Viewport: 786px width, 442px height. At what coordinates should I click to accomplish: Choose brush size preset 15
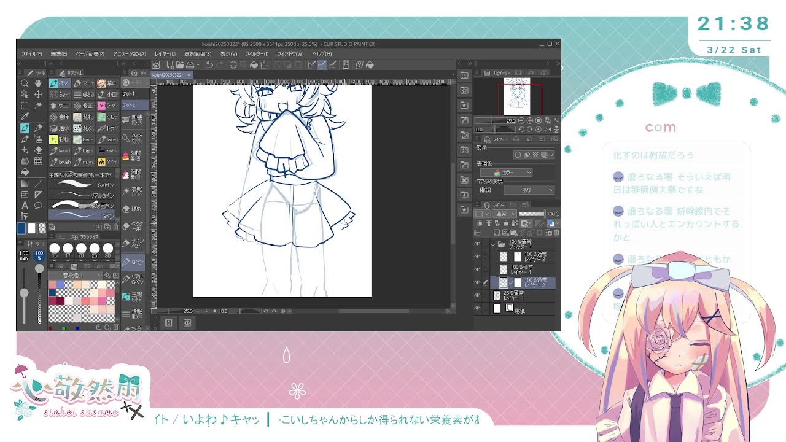click(x=55, y=249)
